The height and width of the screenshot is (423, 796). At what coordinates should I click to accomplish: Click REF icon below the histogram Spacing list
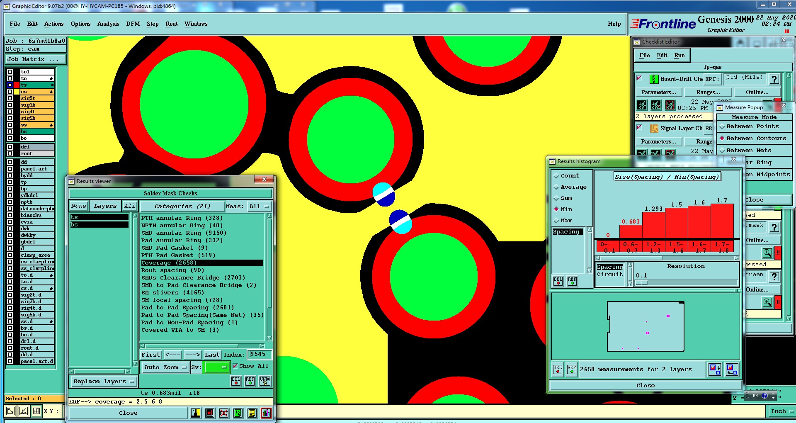click(x=572, y=281)
